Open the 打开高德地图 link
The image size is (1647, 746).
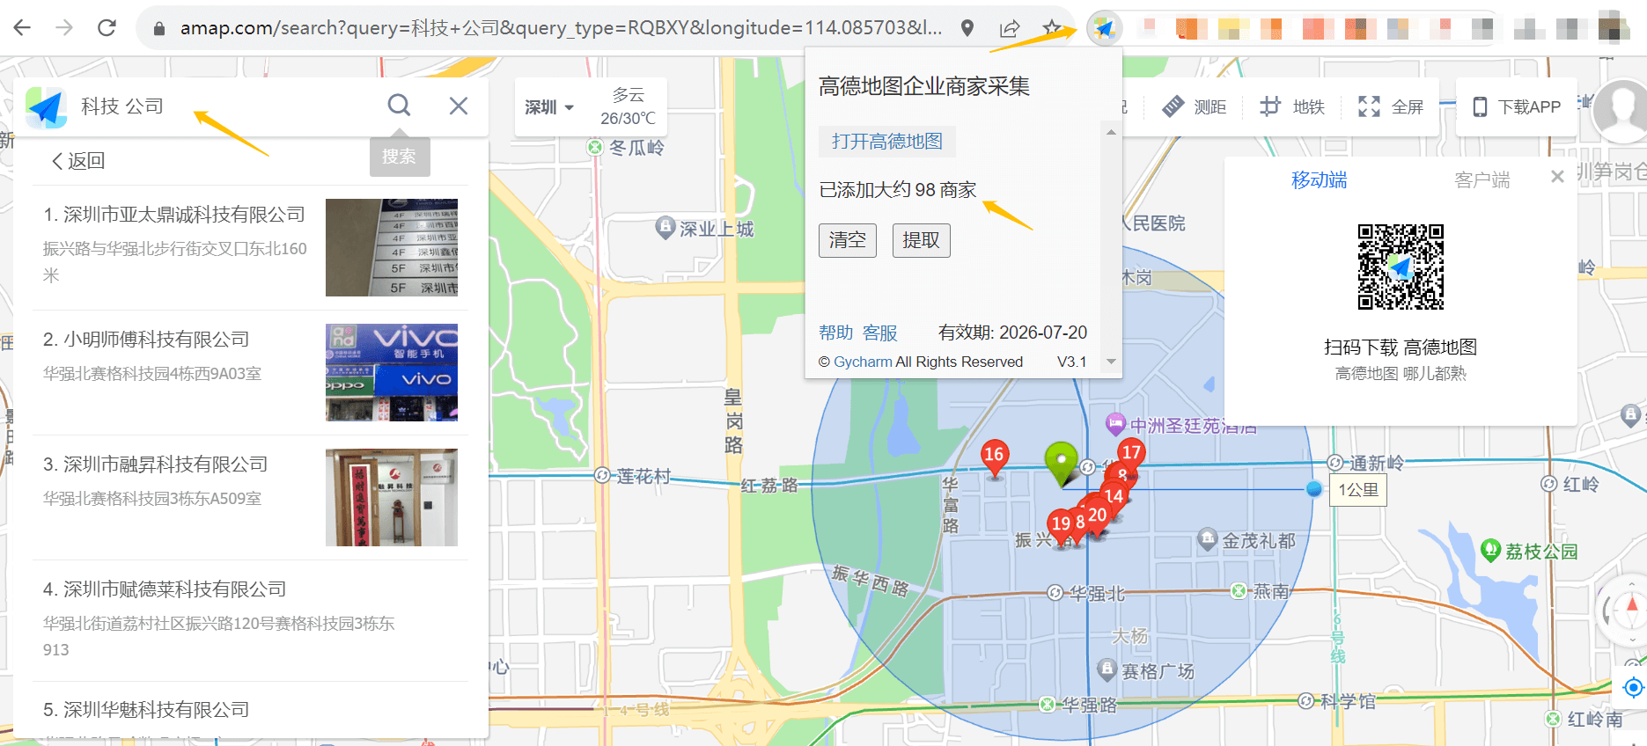(x=886, y=142)
